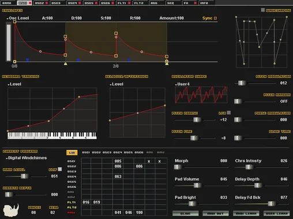293x219 pixels.
Task: Toggle the OSC2 tab's red enable square
Action: [46, 3]
